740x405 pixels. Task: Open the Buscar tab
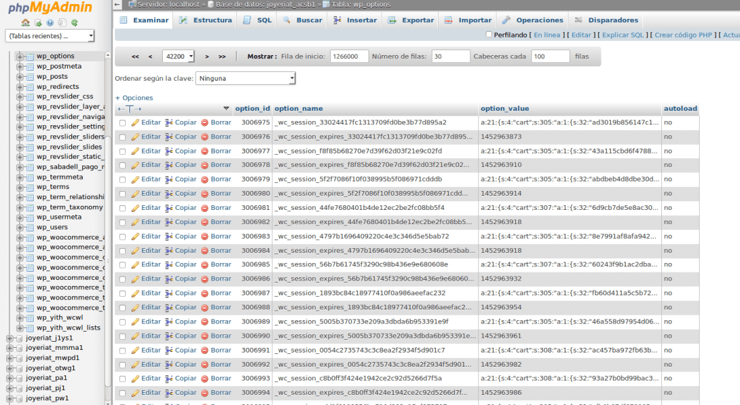302,20
